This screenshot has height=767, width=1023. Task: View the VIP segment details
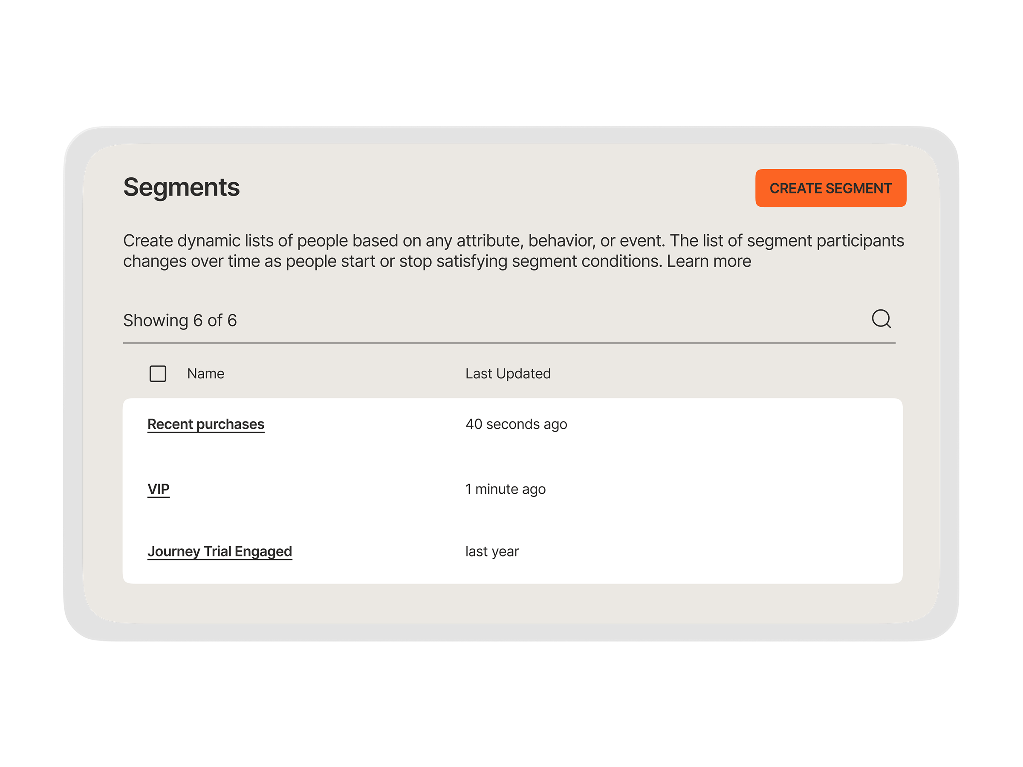pos(158,489)
